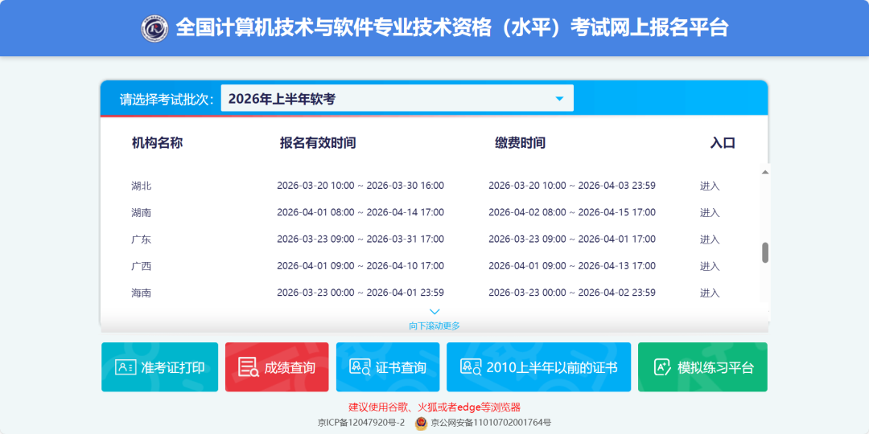
Task: Click 进入 for the 广西 row
Action: [710, 266]
